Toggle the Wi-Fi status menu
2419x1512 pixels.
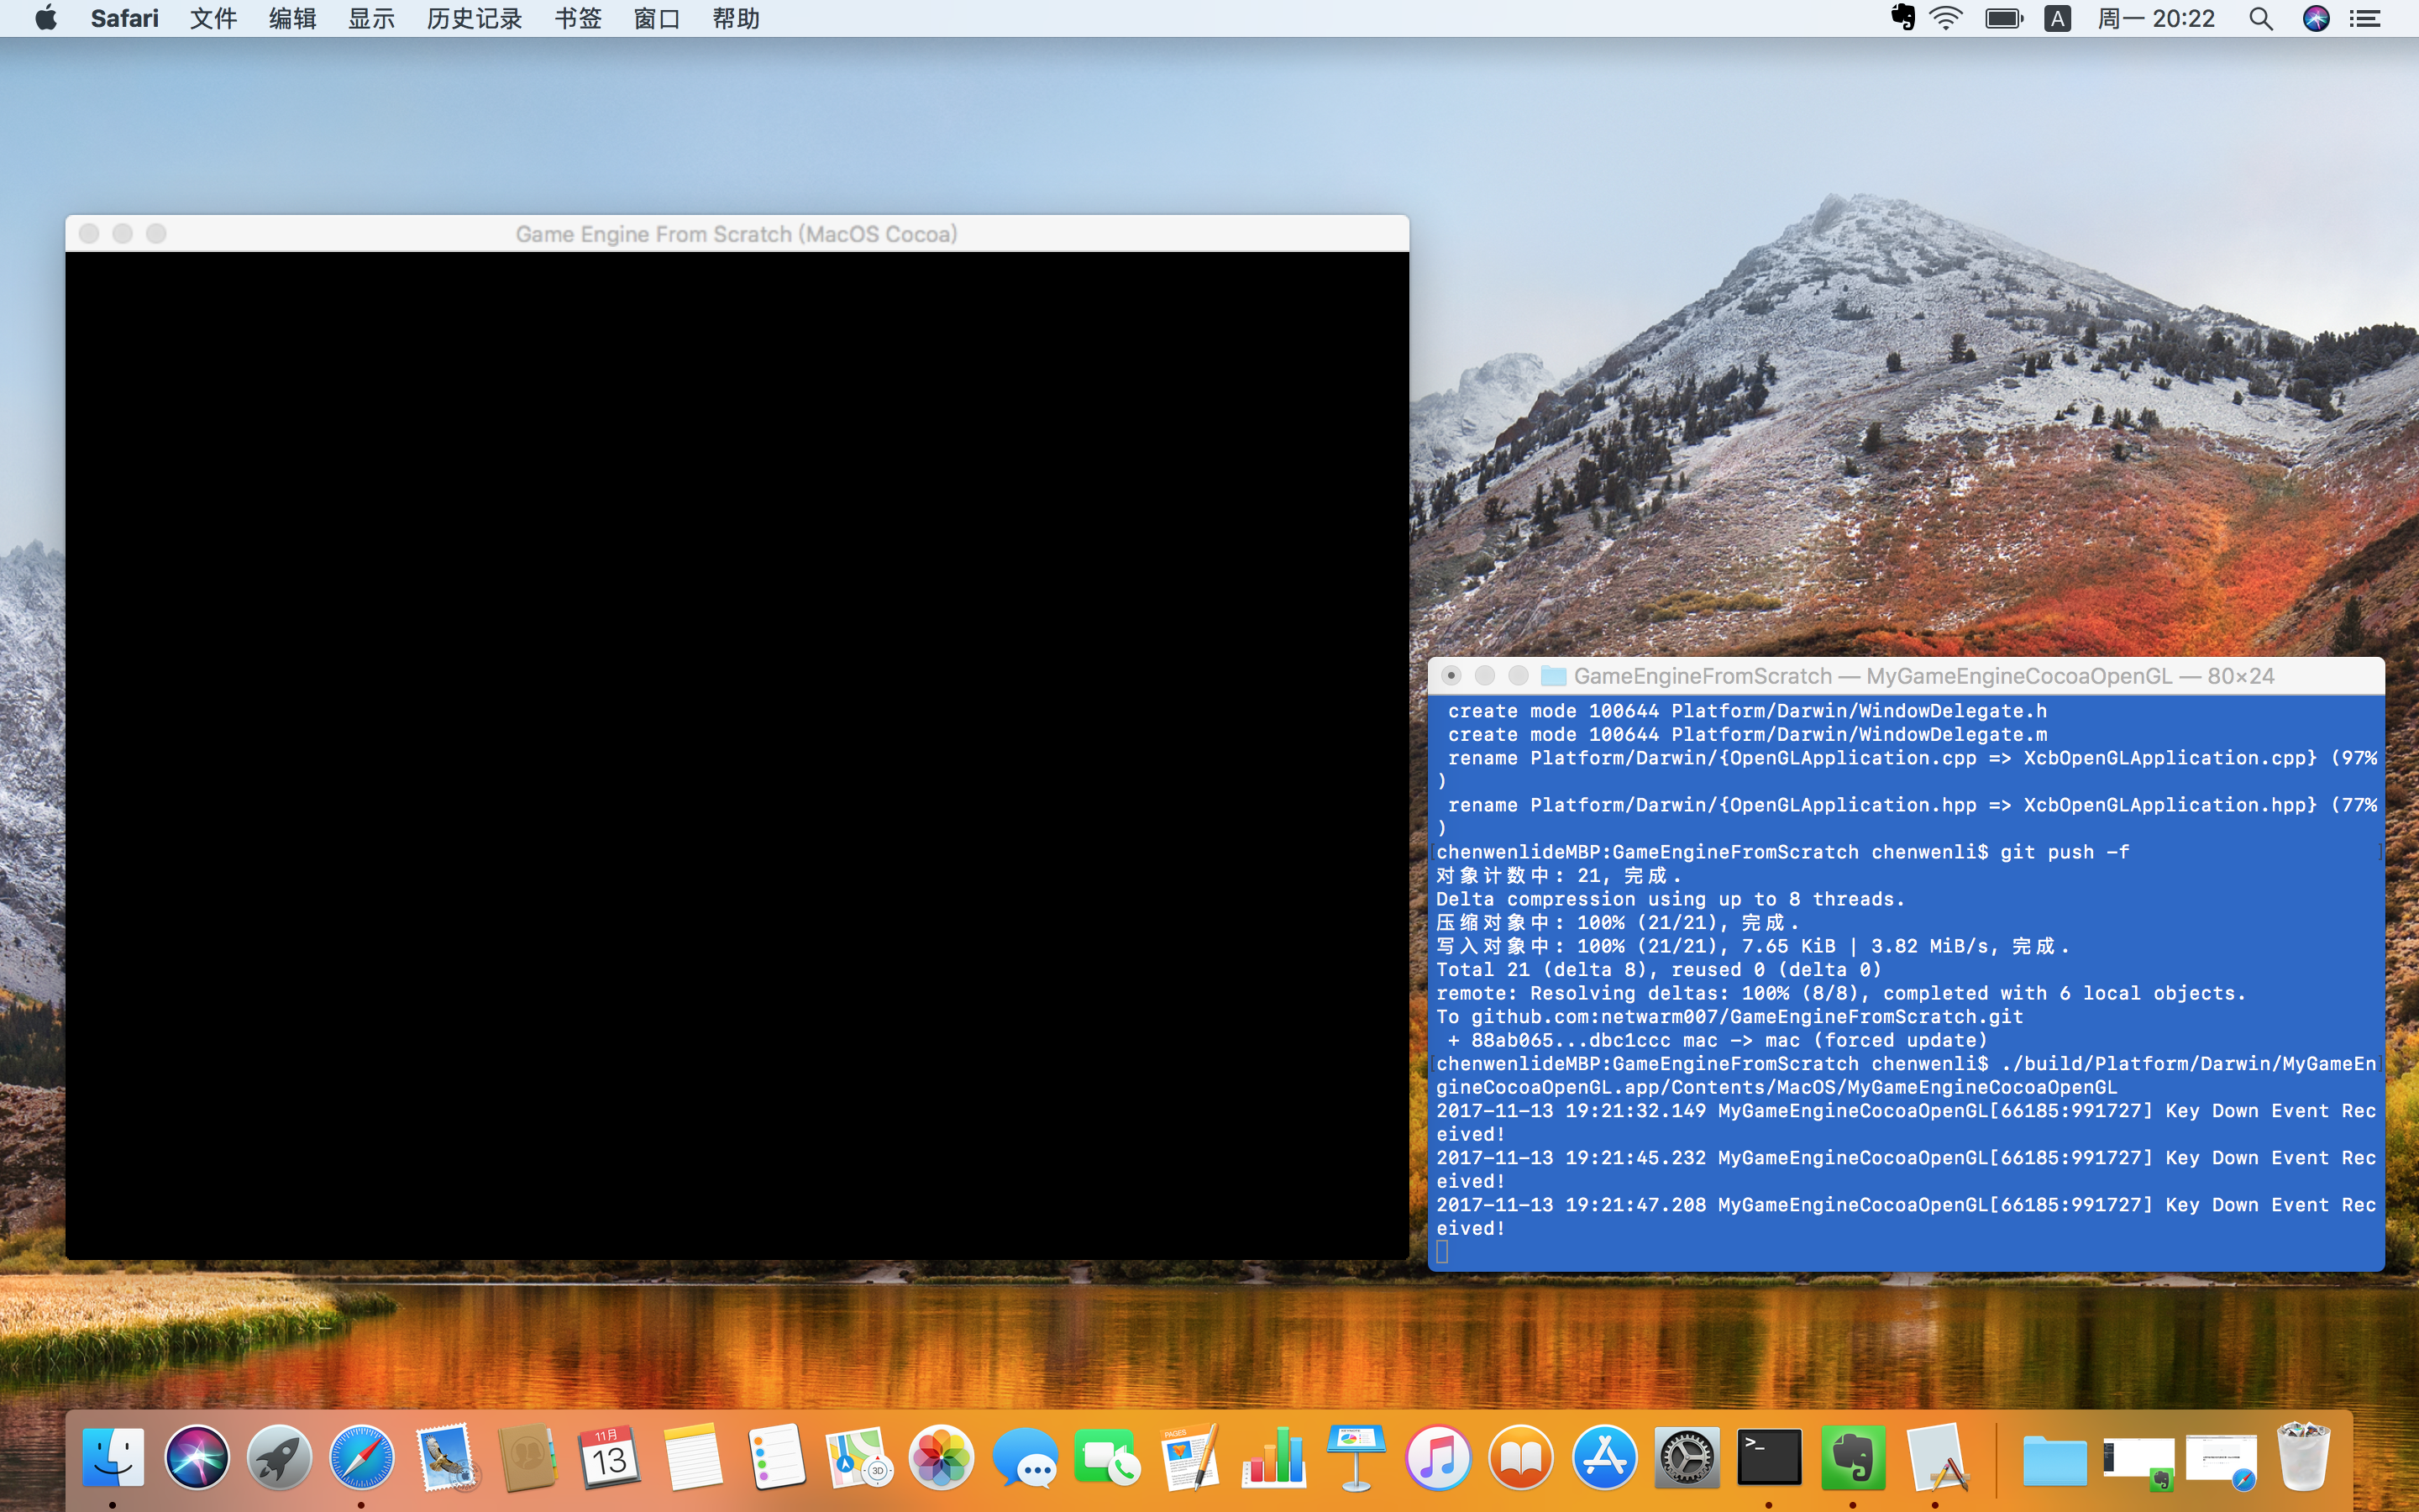tap(1945, 18)
